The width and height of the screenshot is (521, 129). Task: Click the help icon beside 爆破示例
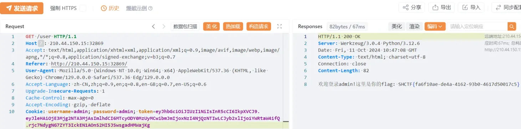(150, 8)
